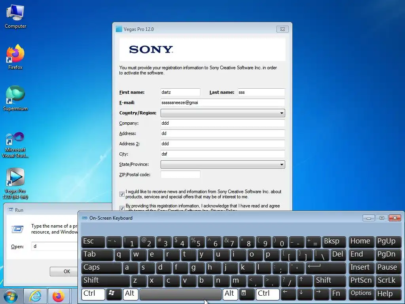Click the down arrow key in bottom row

(x=305, y=294)
